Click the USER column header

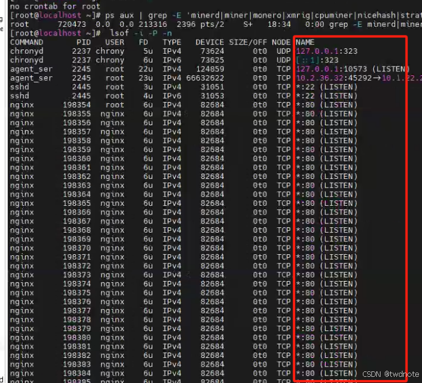point(115,42)
